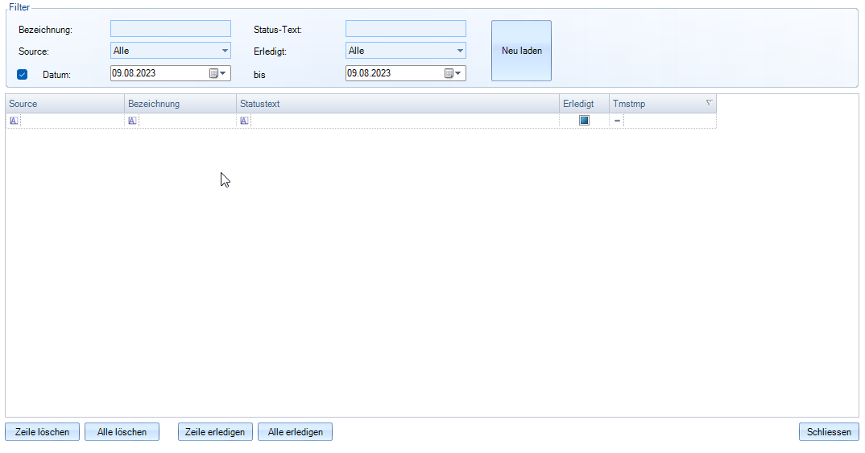
Task: Click Tmstmp filter operator icon
Action: pyautogui.click(x=617, y=121)
